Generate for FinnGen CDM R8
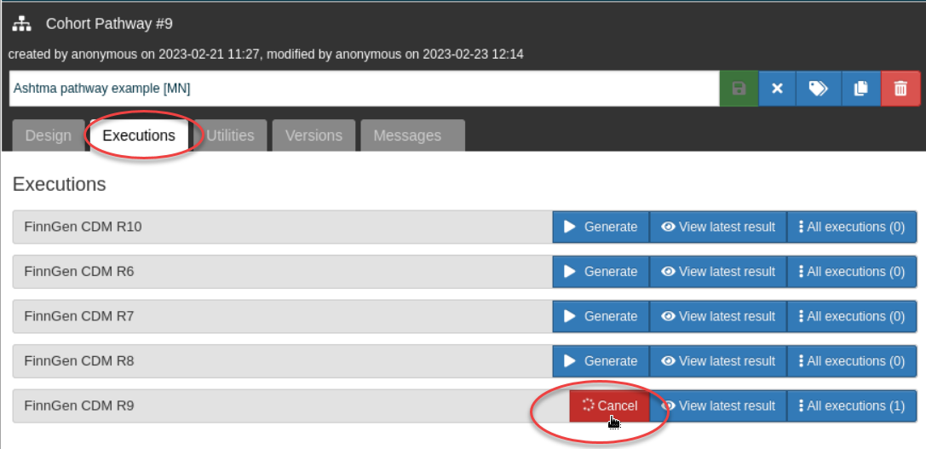Image resolution: width=926 pixels, height=449 pixels. (x=601, y=361)
